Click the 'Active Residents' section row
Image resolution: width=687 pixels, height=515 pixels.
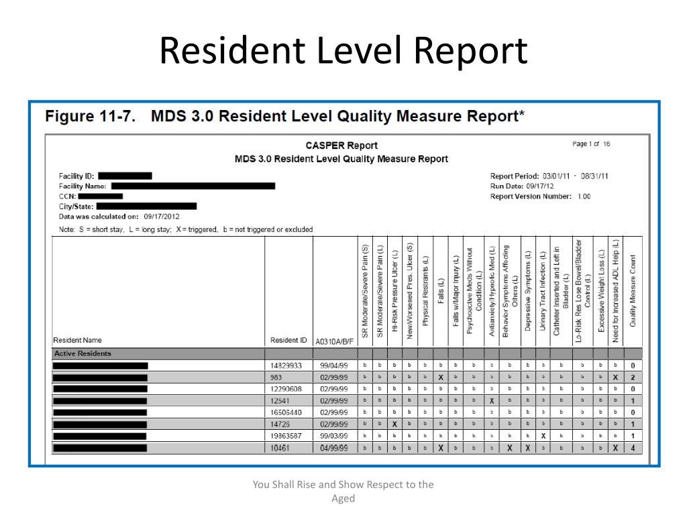(x=347, y=353)
